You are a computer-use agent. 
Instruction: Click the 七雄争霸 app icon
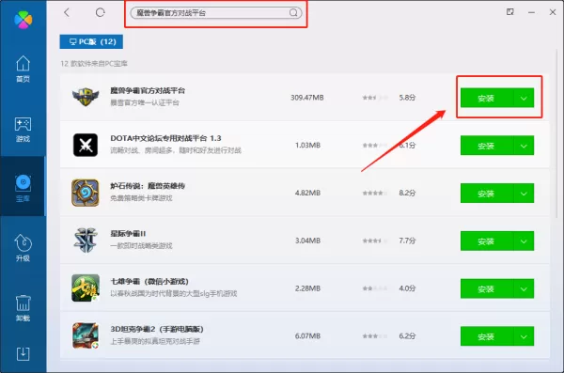pyautogui.click(x=86, y=288)
